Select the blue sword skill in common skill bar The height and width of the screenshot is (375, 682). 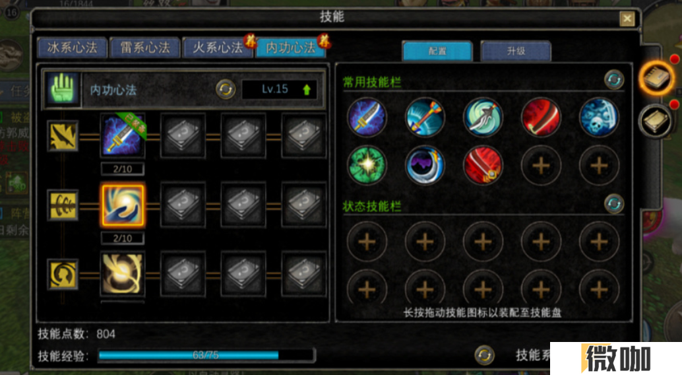(367, 117)
